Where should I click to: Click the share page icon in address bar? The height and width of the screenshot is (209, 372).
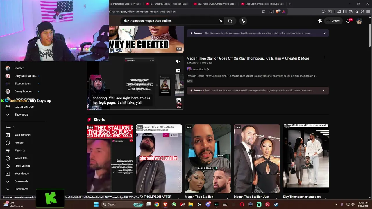270,12
